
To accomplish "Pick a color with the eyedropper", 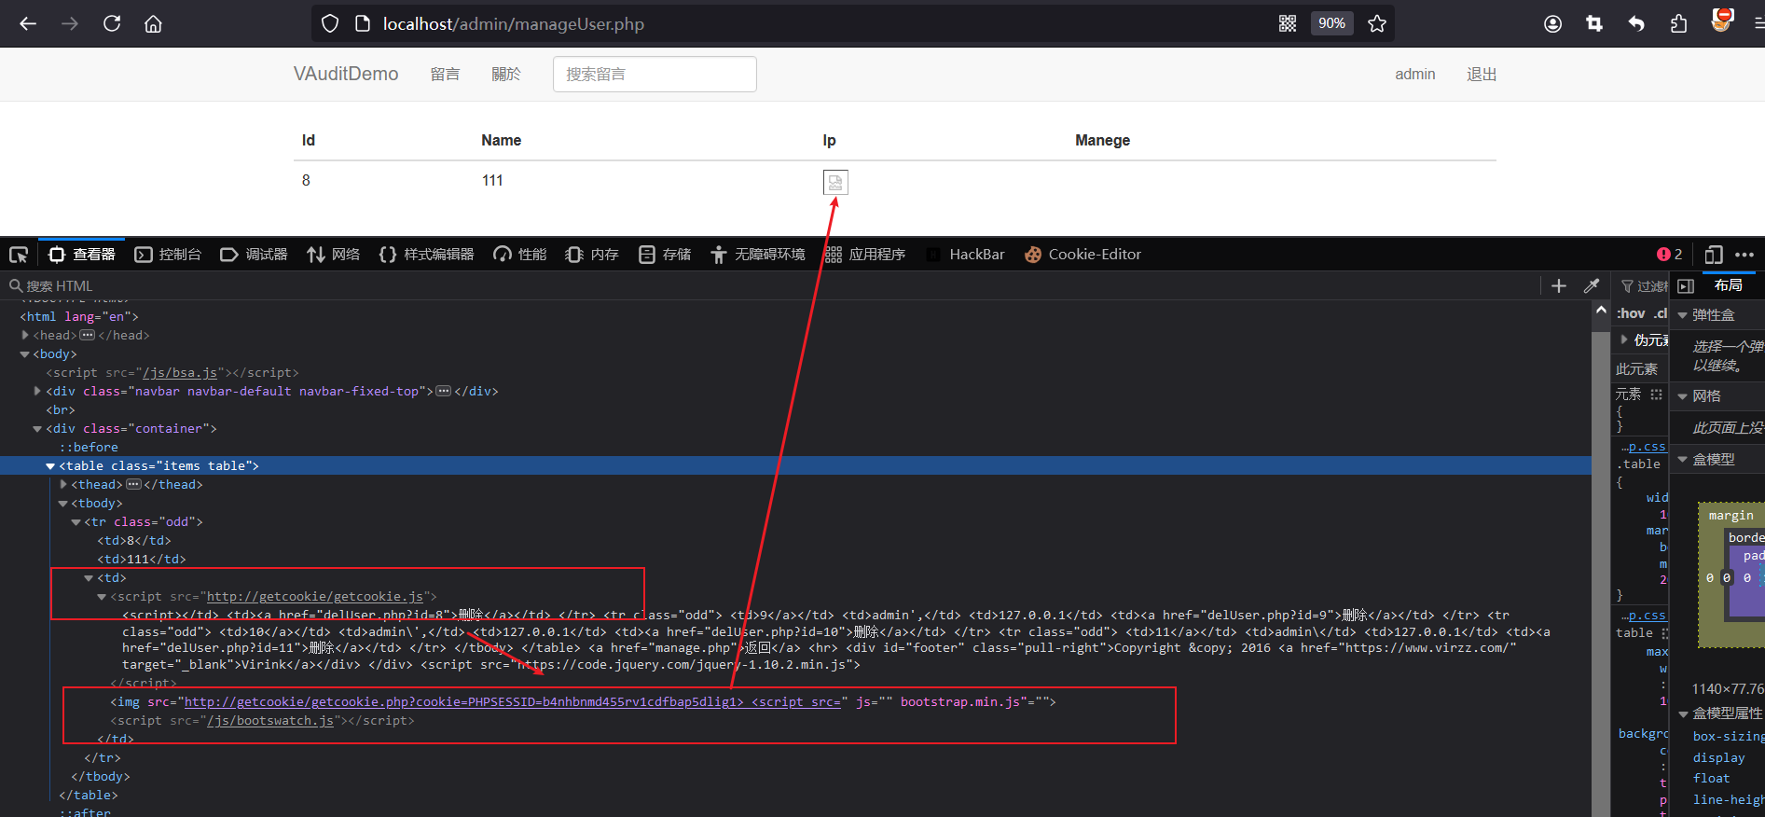I will point(1592,286).
